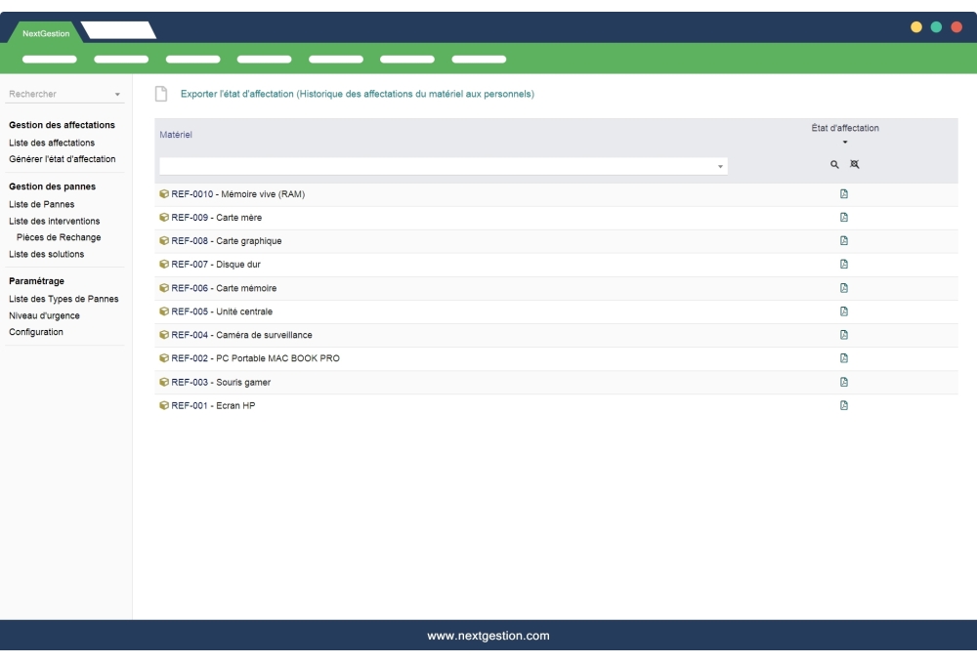Click the package icon beside REF-007 Disque dur
This screenshot has height=663, width=977.
163,264
